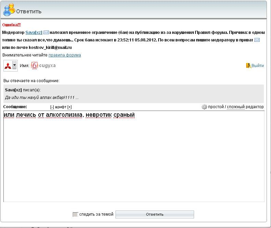Switch to the 'сложный' editor mode
271x228 pixels.
(x=235, y=107)
